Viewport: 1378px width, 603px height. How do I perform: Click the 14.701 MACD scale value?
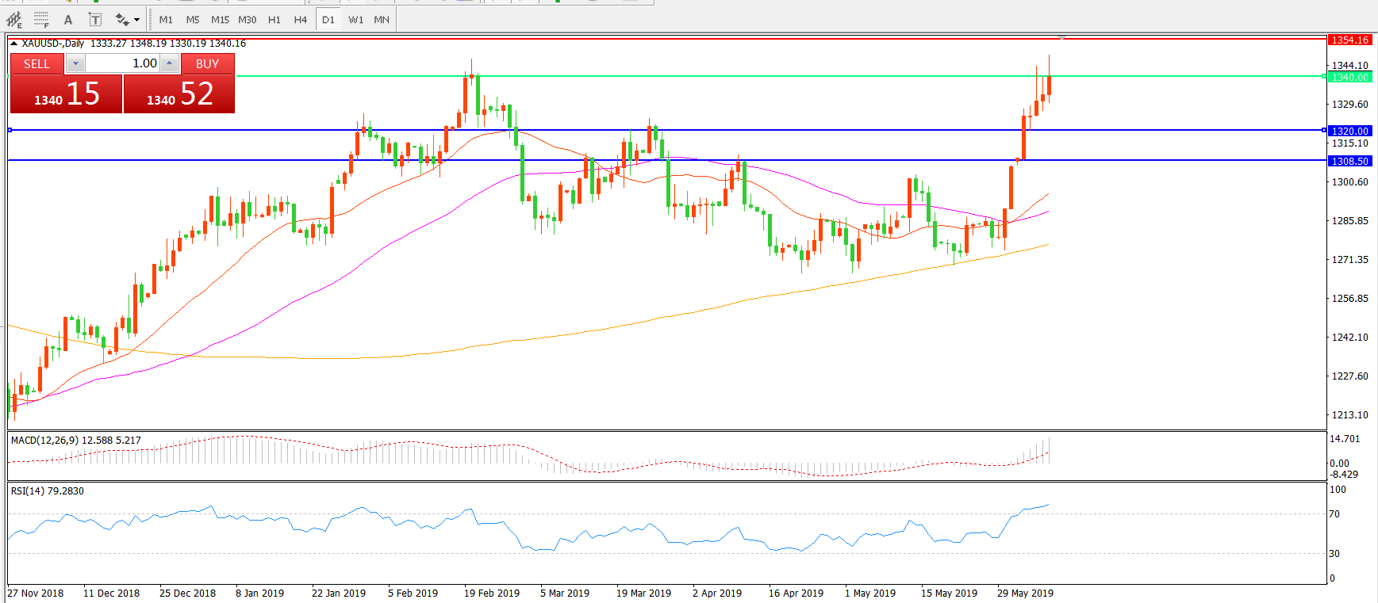pos(1345,438)
